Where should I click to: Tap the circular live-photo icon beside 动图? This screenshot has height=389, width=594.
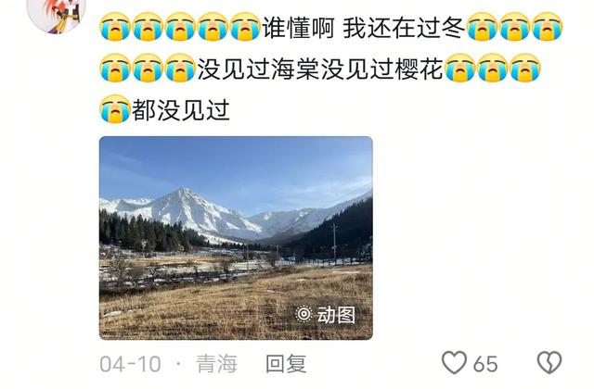[x=303, y=314]
